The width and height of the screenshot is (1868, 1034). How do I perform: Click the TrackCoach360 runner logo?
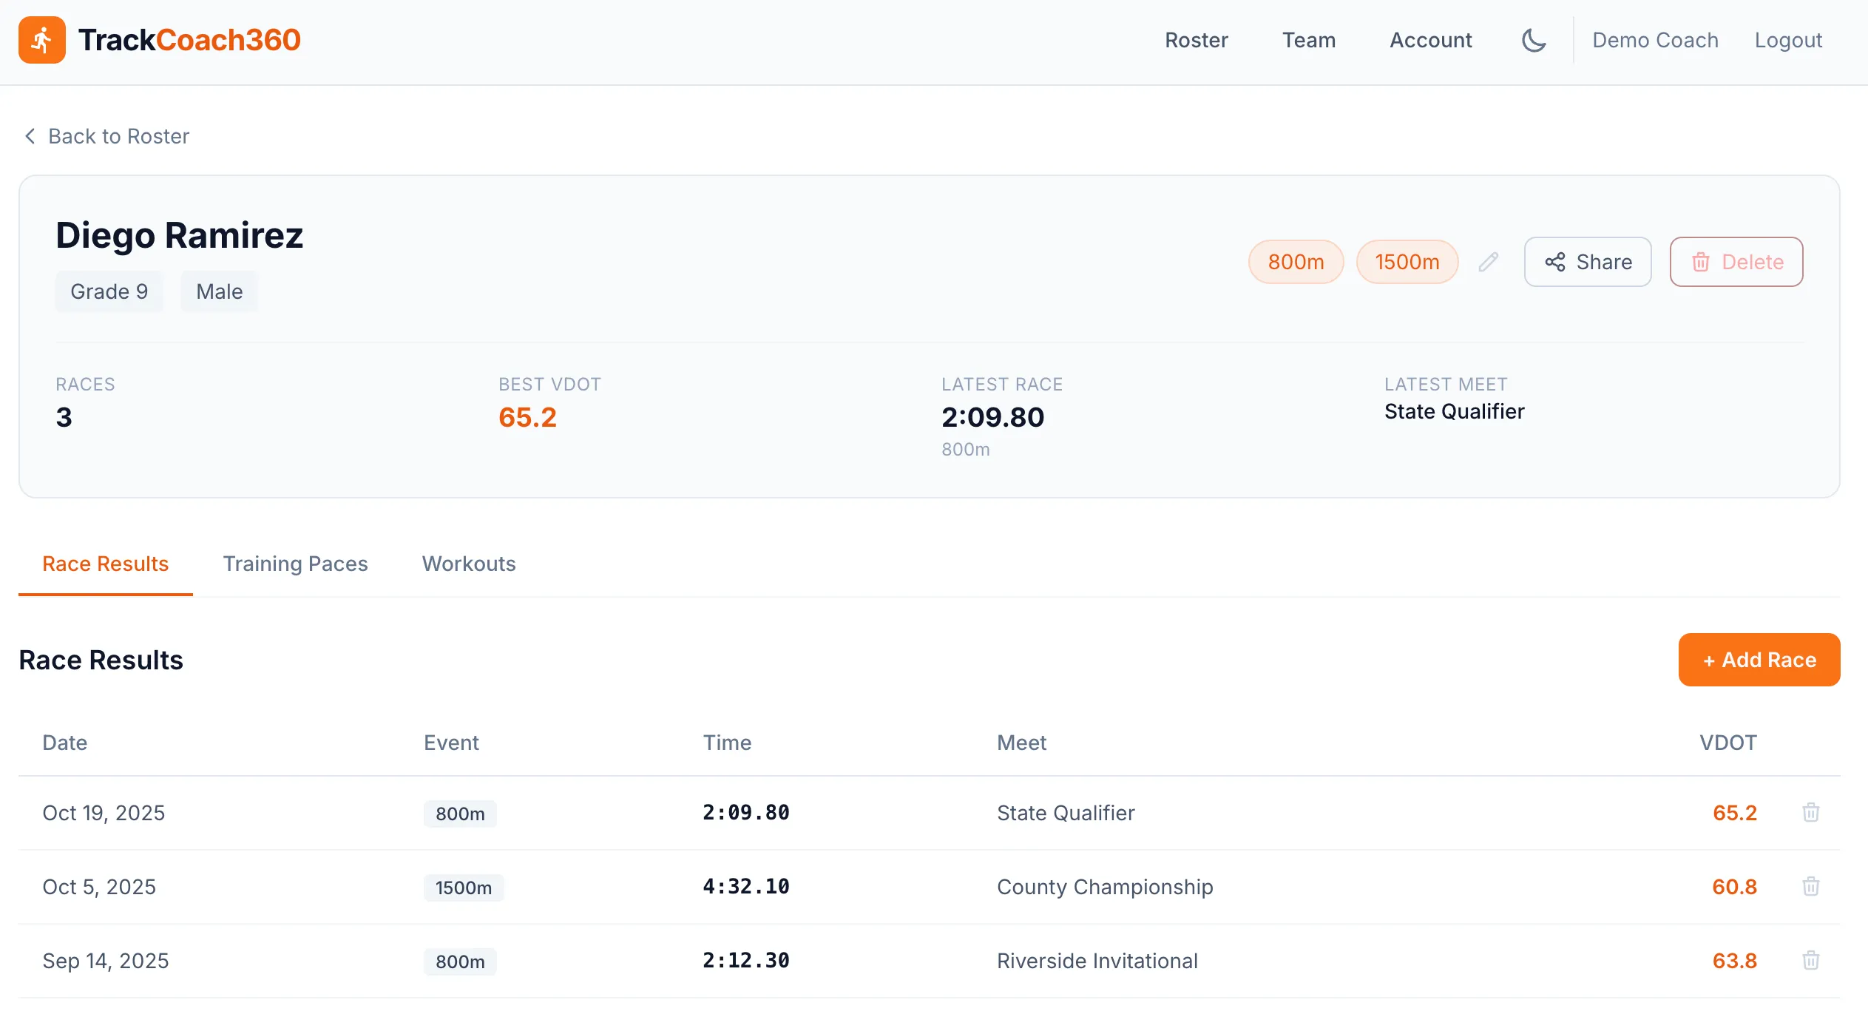(42, 39)
